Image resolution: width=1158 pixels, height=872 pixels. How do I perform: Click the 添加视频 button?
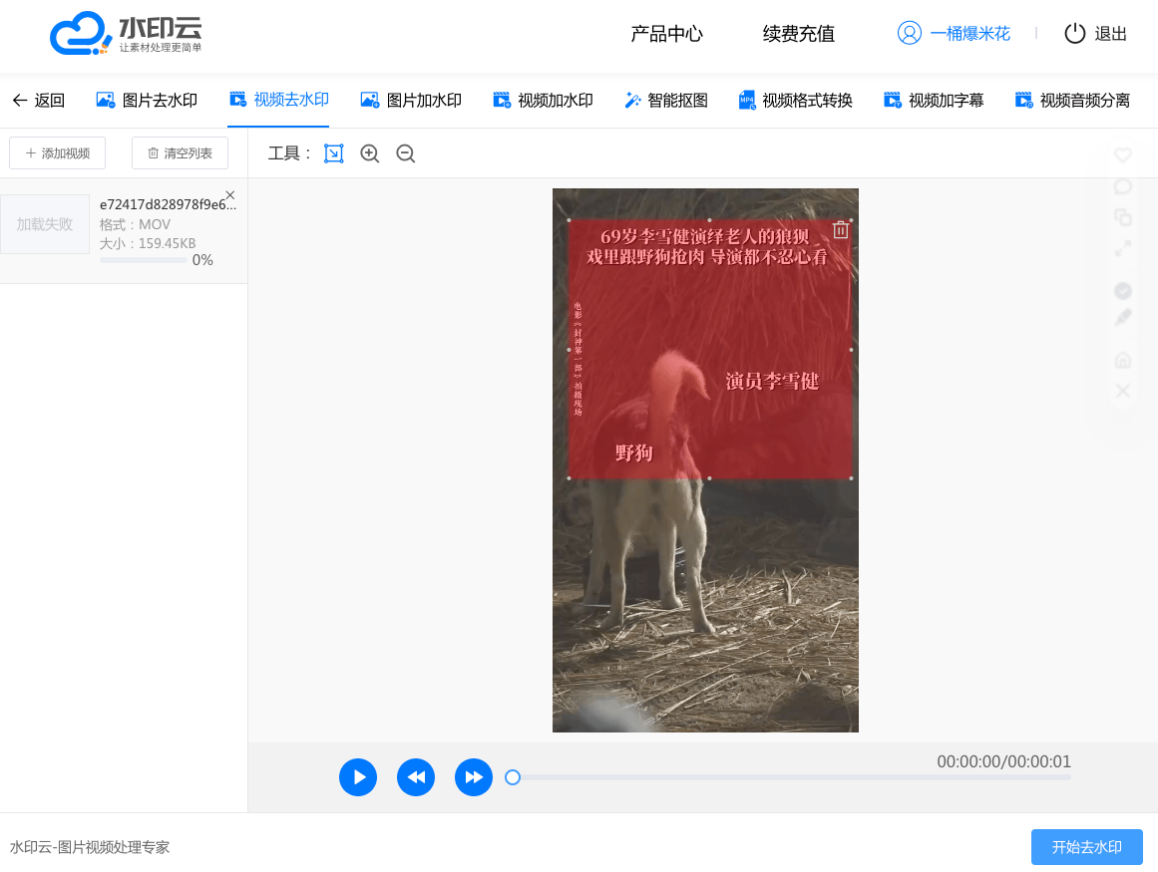58,153
